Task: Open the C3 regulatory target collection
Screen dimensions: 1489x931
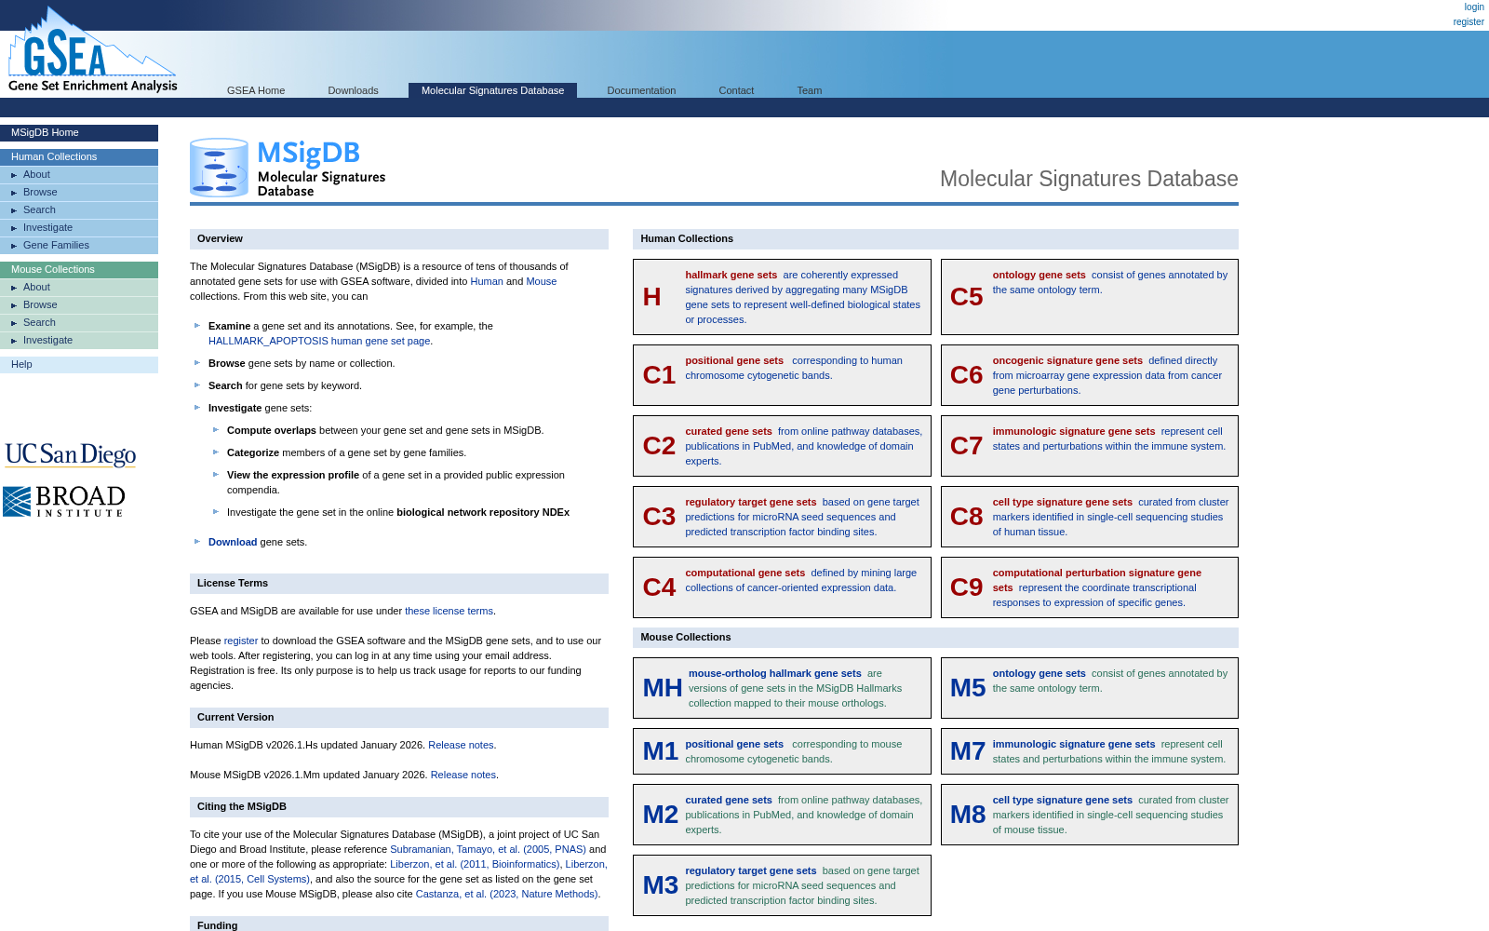Action: pos(782,517)
